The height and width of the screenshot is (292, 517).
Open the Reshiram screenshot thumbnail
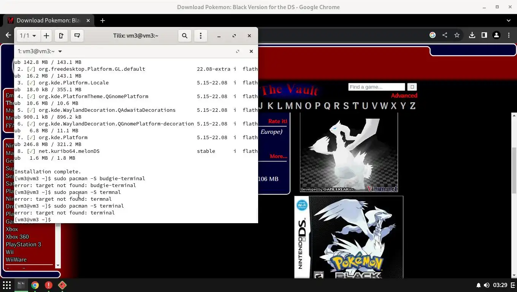[349, 152]
